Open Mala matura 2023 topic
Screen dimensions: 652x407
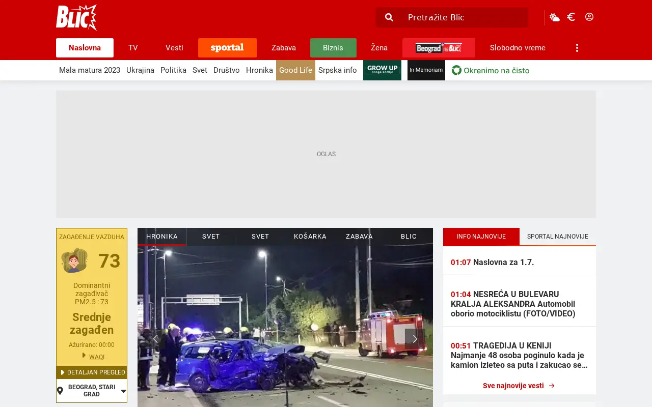[90, 70]
